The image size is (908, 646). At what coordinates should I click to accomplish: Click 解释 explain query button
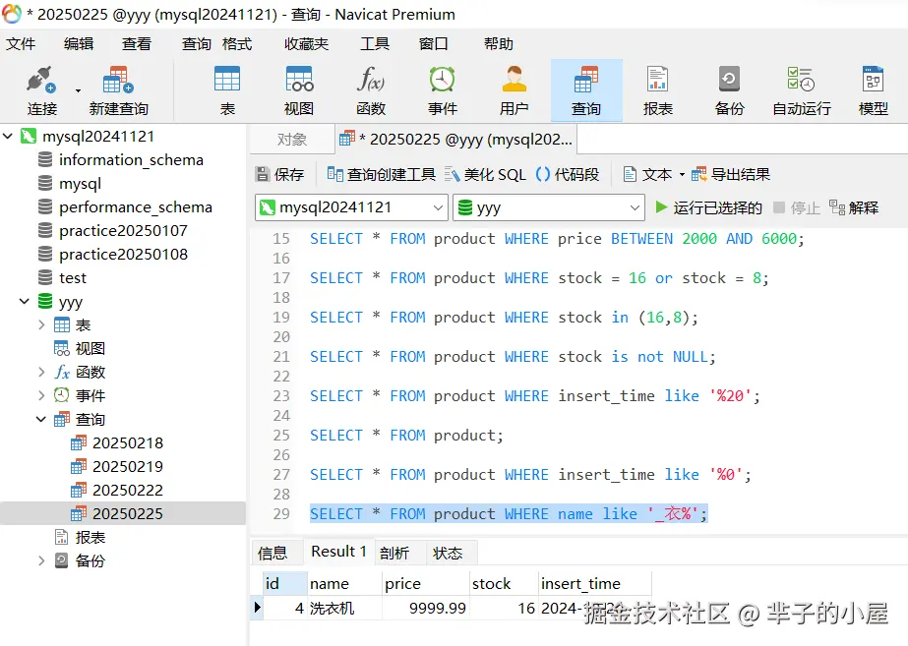click(854, 207)
